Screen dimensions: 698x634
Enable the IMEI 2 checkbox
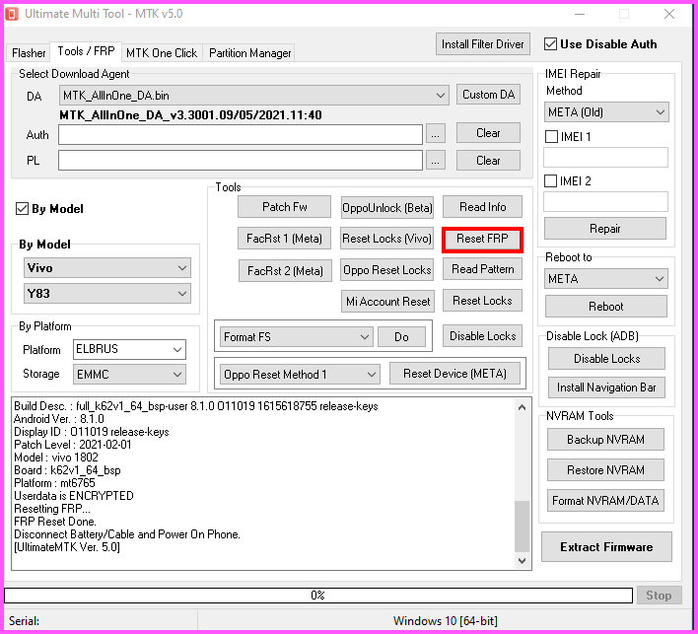[x=551, y=180]
